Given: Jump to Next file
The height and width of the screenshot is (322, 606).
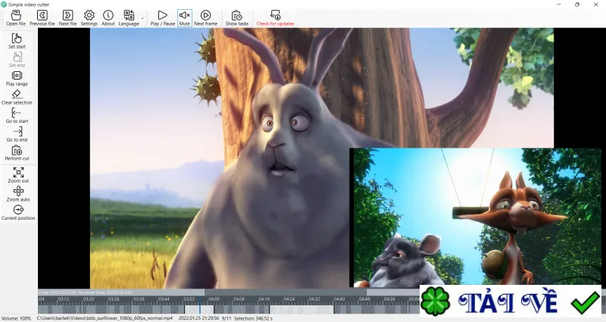Looking at the screenshot, I should tap(67, 18).
